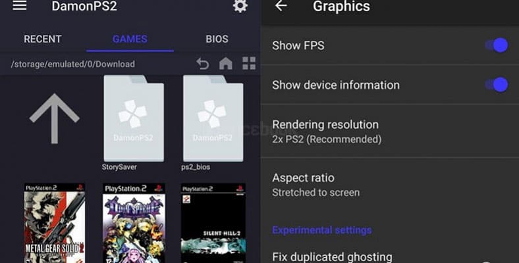Go back from the Graphics screen
Viewport: 519px width, 263px height.
pyautogui.click(x=281, y=6)
